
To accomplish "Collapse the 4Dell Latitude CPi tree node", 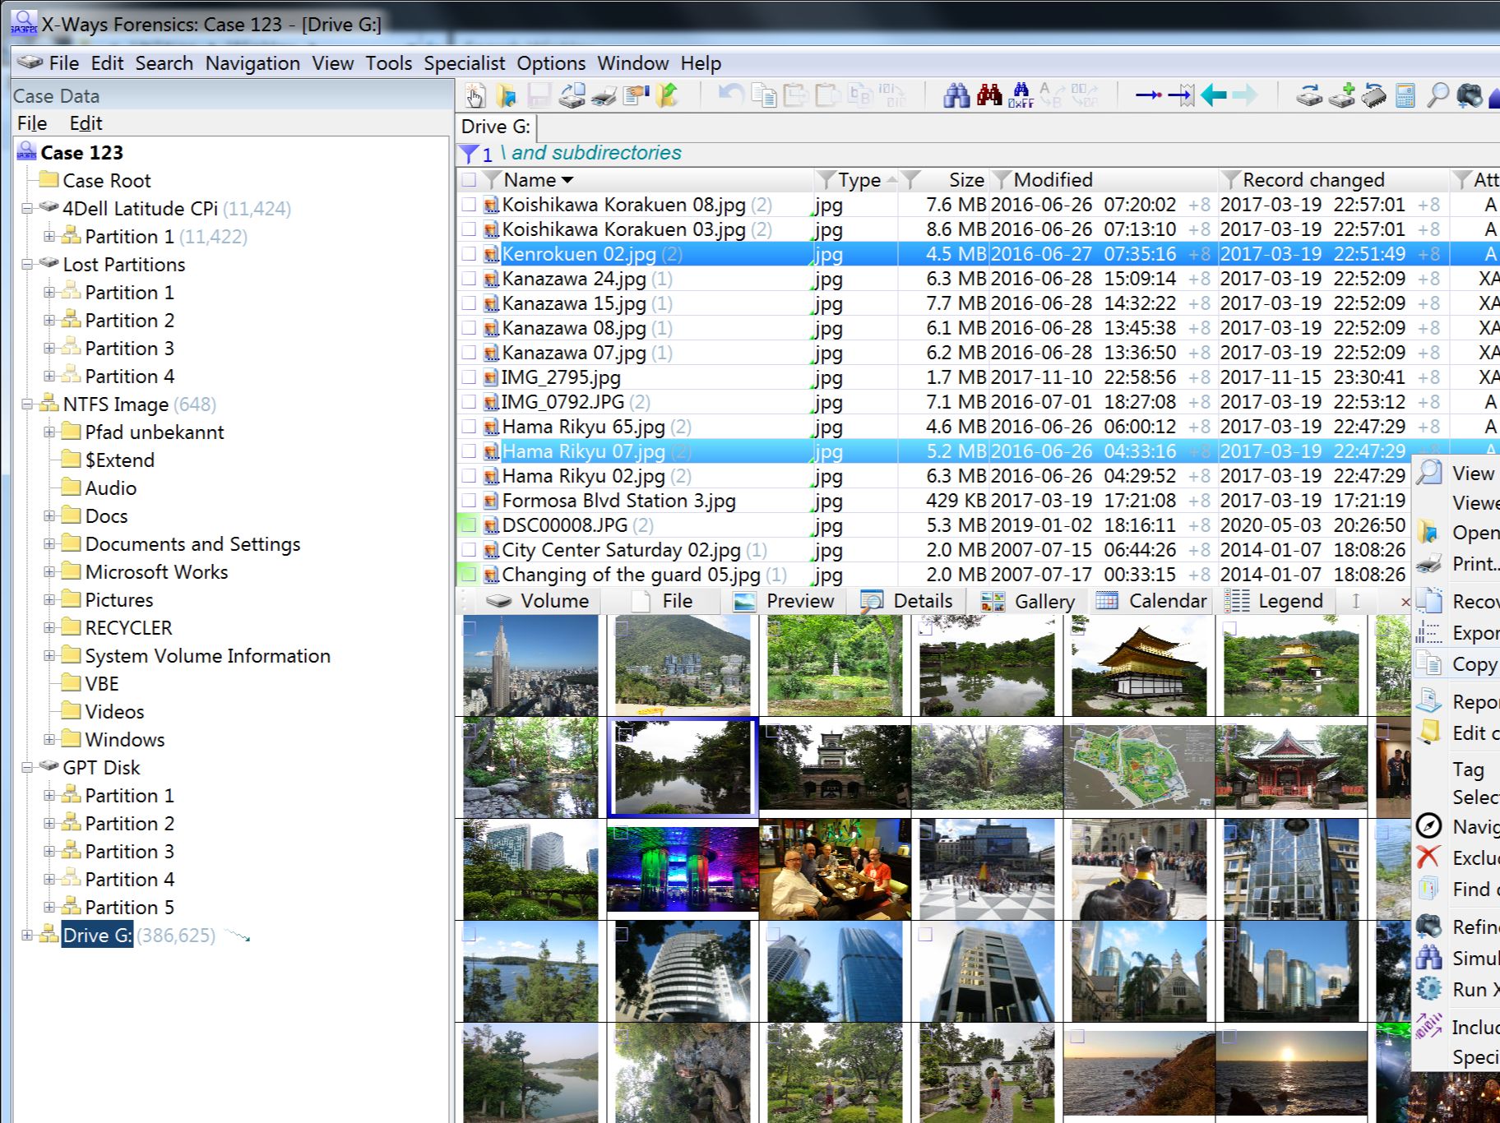I will click(x=27, y=209).
